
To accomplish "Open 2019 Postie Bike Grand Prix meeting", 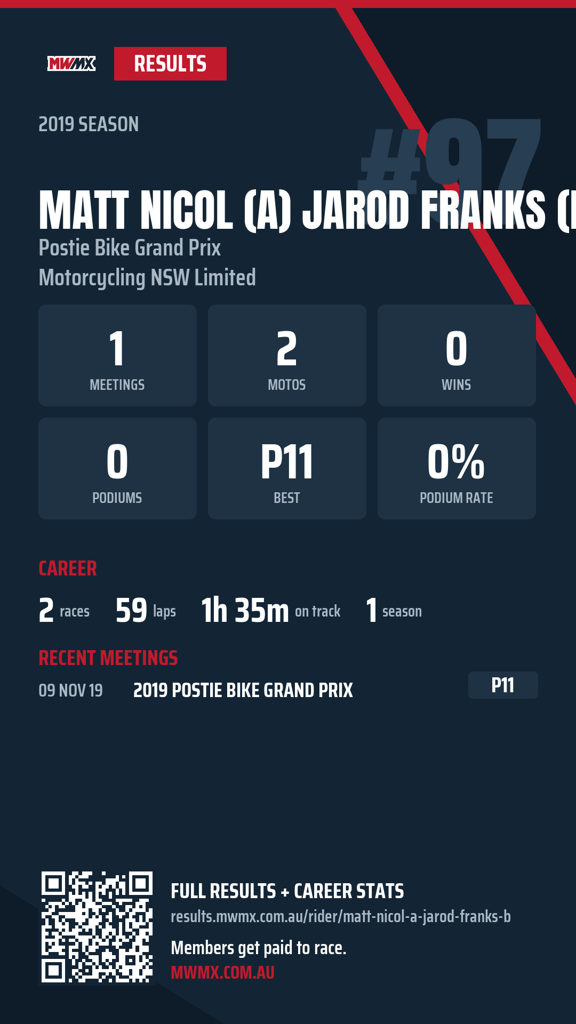I will point(243,690).
